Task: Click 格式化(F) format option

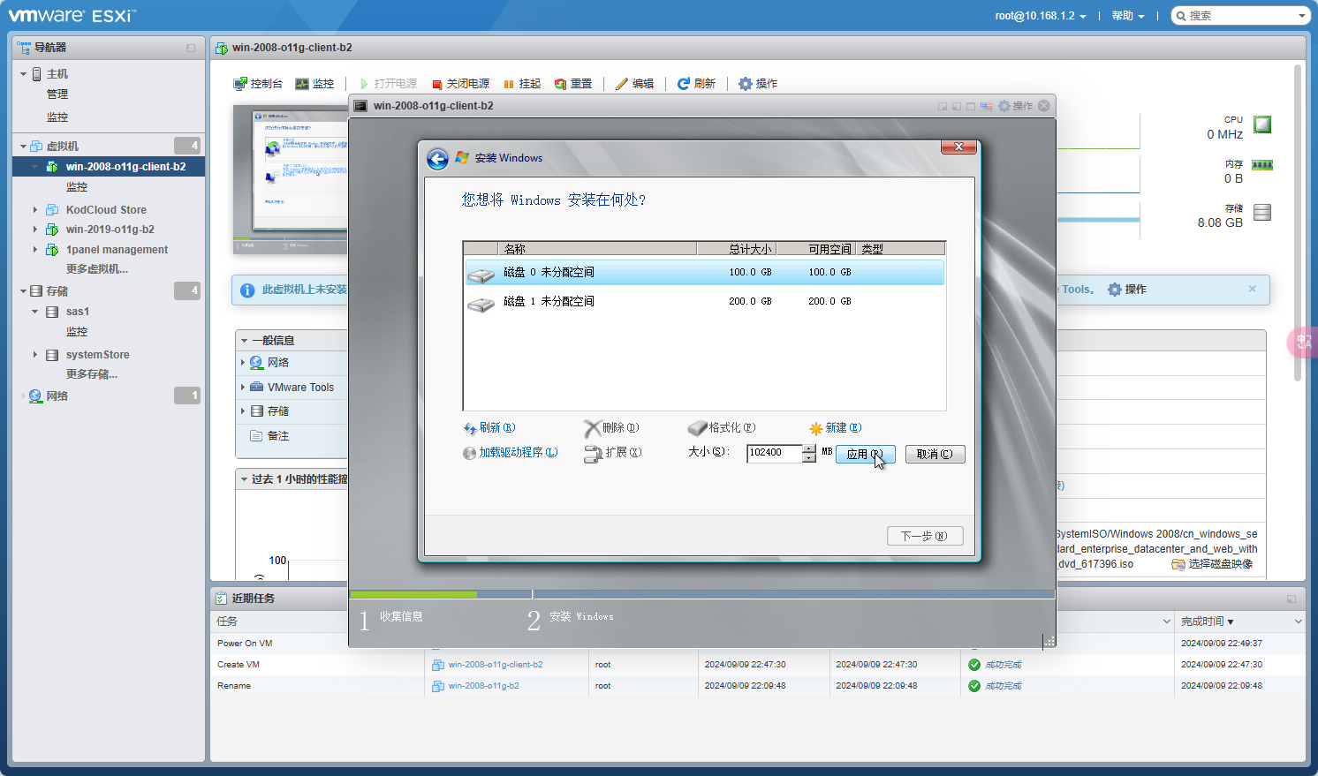Action: click(x=722, y=428)
